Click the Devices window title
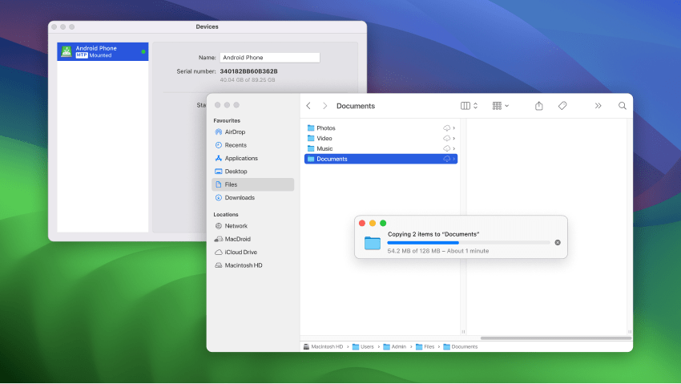Viewport: 681px width, 384px height. (207, 26)
